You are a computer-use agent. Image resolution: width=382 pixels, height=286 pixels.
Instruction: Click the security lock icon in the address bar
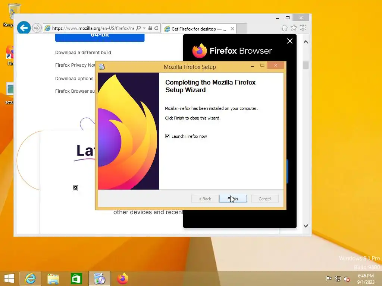pos(150,28)
